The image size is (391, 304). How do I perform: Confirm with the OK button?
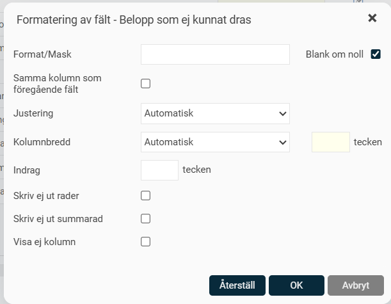(296, 285)
